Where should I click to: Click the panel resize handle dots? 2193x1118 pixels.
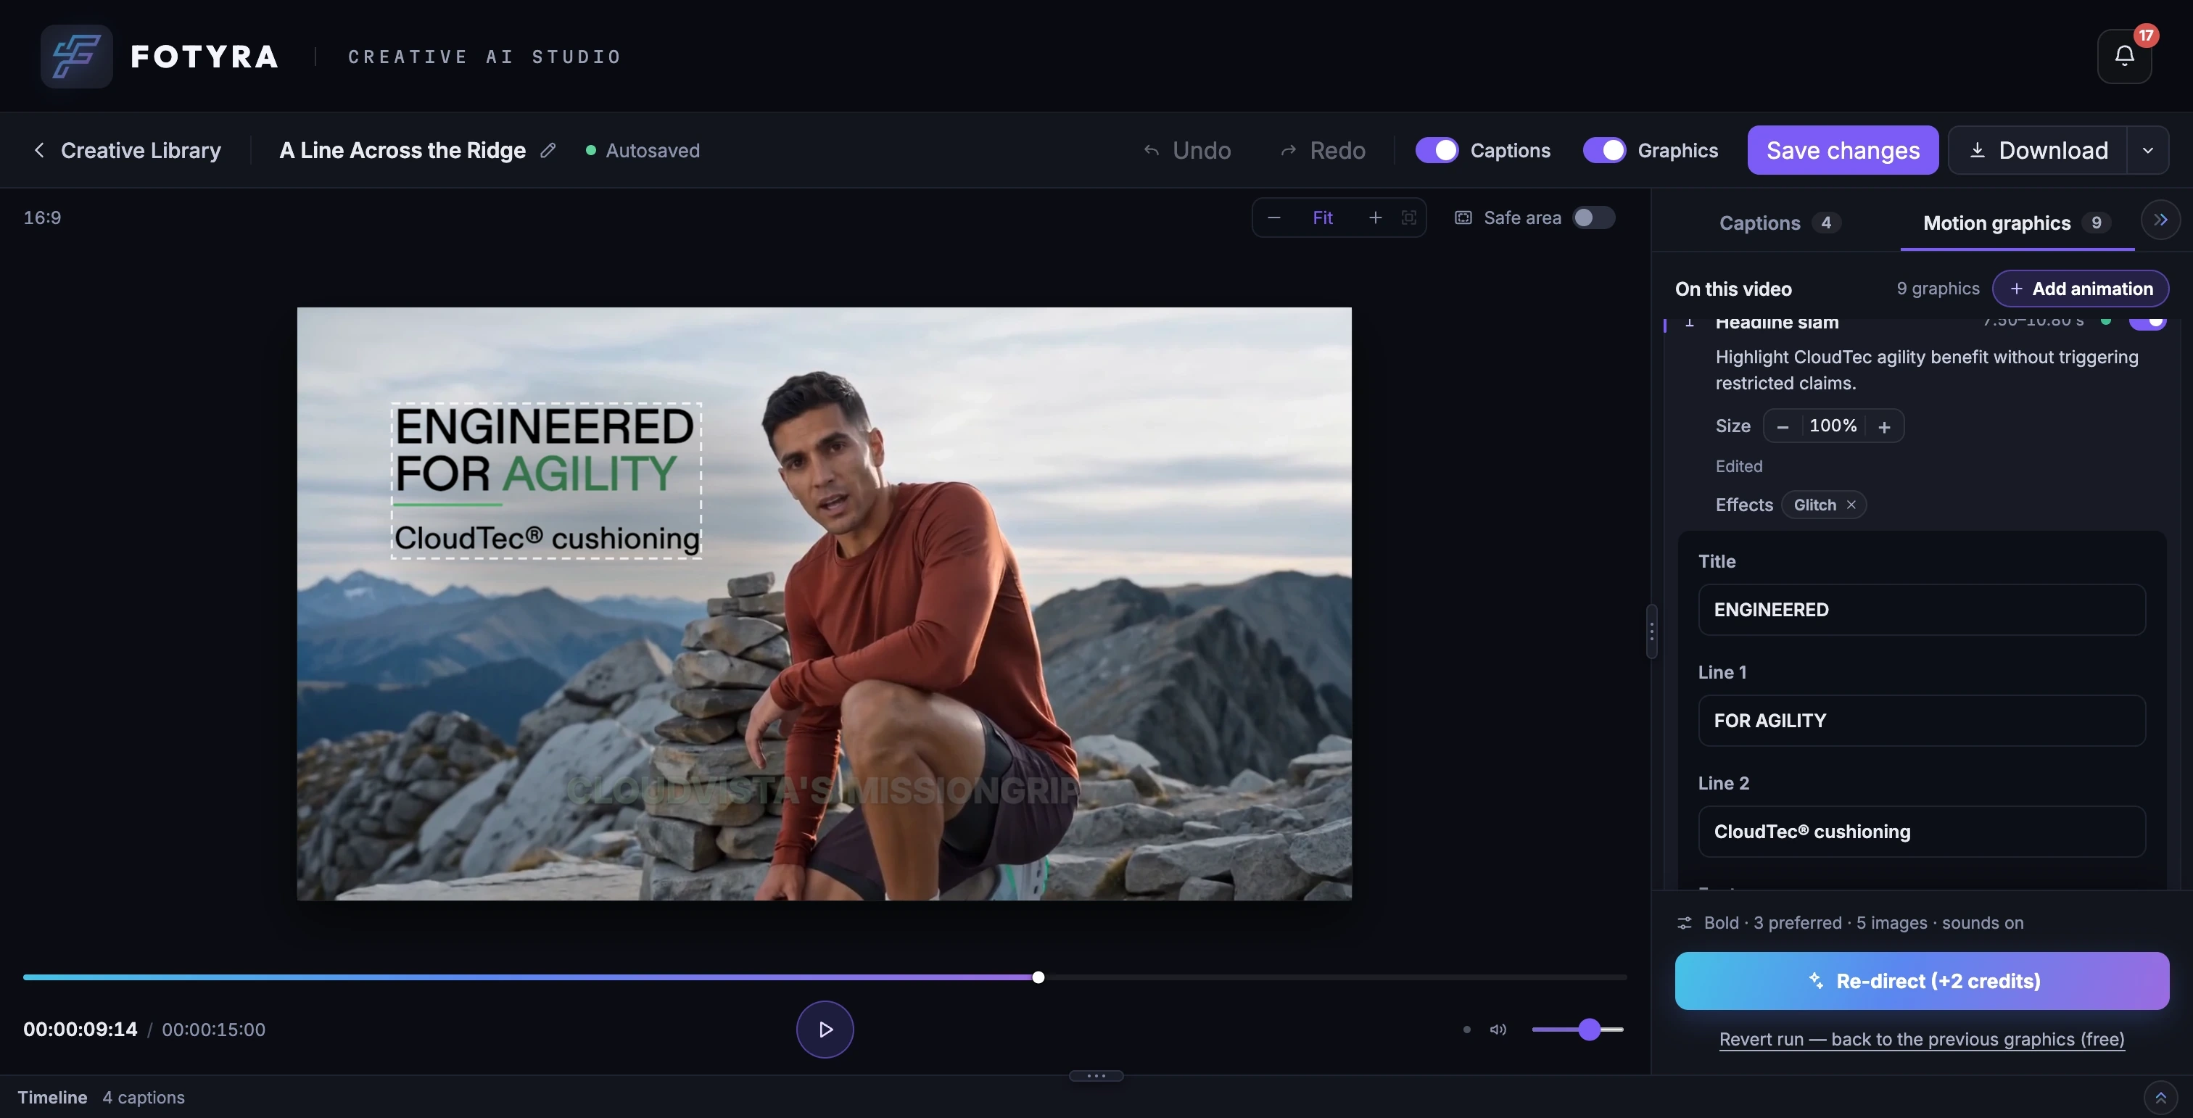[x=1651, y=632]
